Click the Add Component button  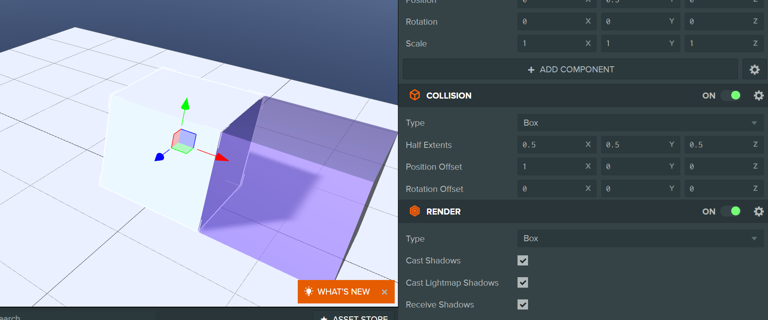point(570,69)
